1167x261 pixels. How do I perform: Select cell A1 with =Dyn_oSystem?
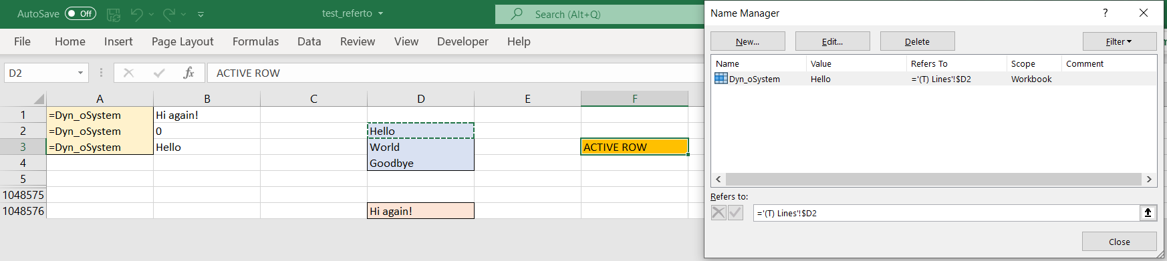coord(100,115)
